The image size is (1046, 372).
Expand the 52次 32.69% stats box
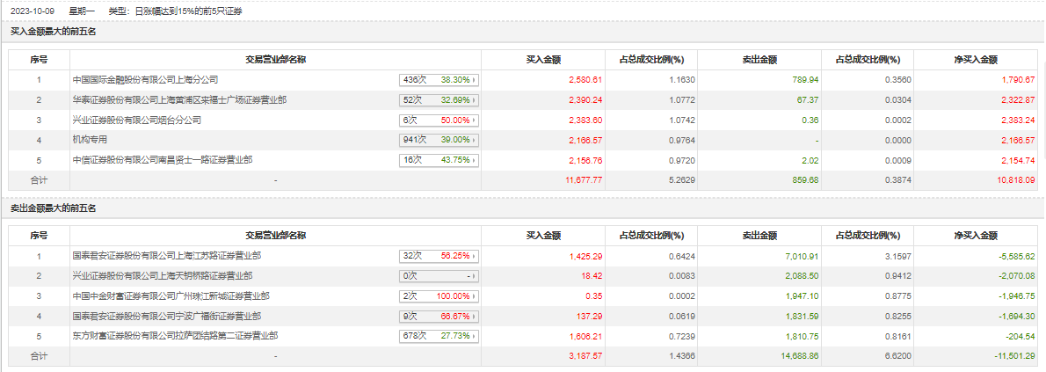[x=439, y=99]
